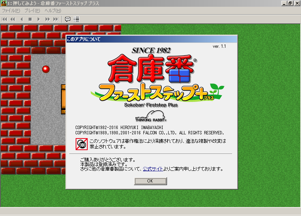Follow the 公式サイト link
Image resolution: width=301 pixels, height=216 pixels.
[x=153, y=169]
